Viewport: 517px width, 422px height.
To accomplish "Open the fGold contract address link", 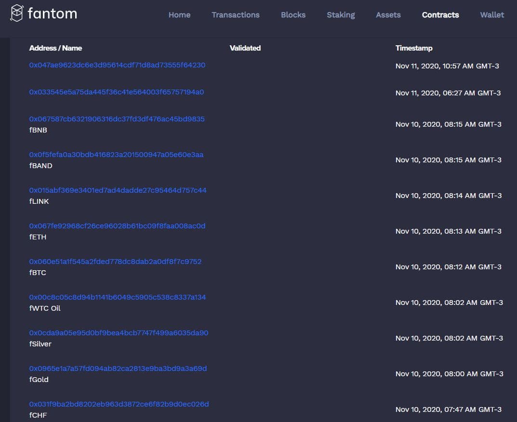I will 118,368.
